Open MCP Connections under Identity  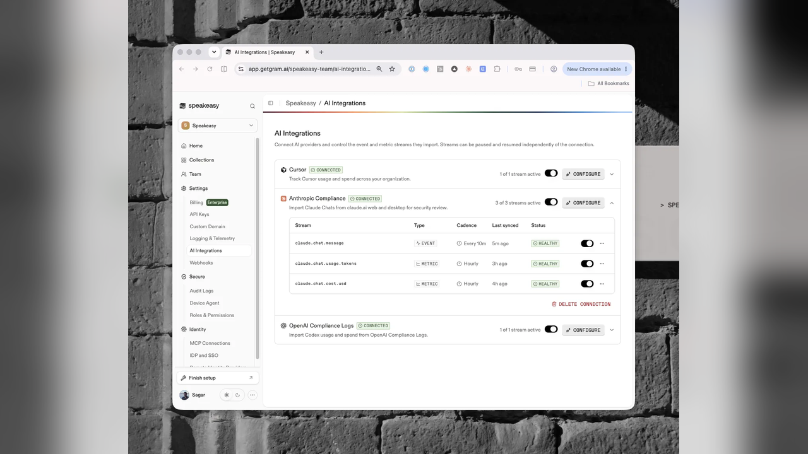[x=210, y=344]
